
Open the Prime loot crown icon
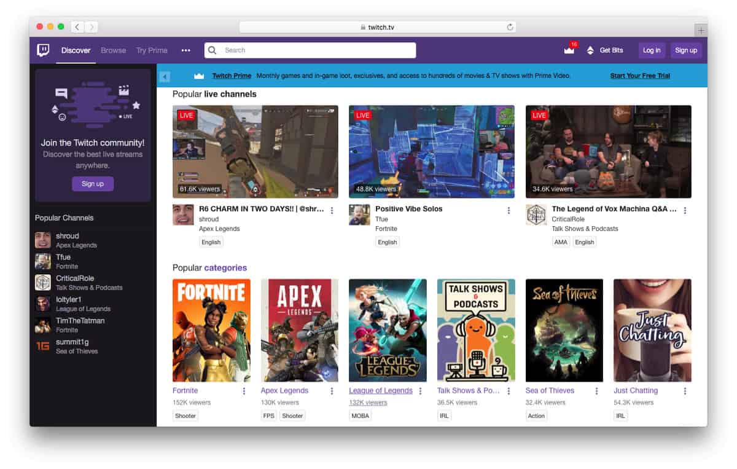tap(569, 50)
